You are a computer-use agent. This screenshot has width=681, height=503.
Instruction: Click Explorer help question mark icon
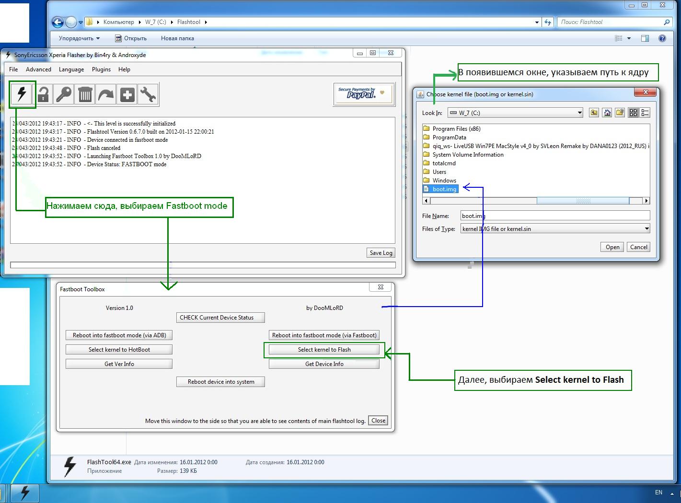[662, 38]
